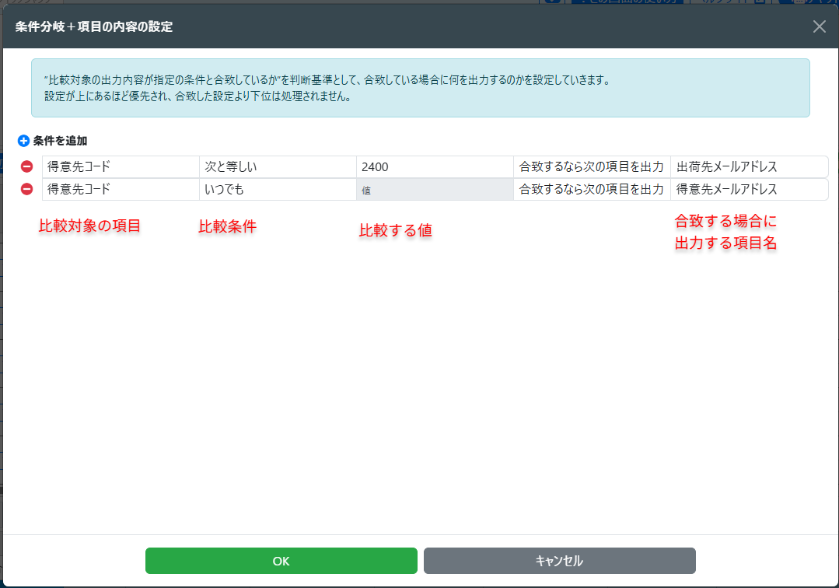Select the 出荷先メールアドレス output field
This screenshot has height=588, width=839.
[749, 166]
